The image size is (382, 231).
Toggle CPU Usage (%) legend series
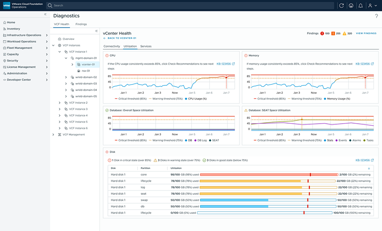196,99
